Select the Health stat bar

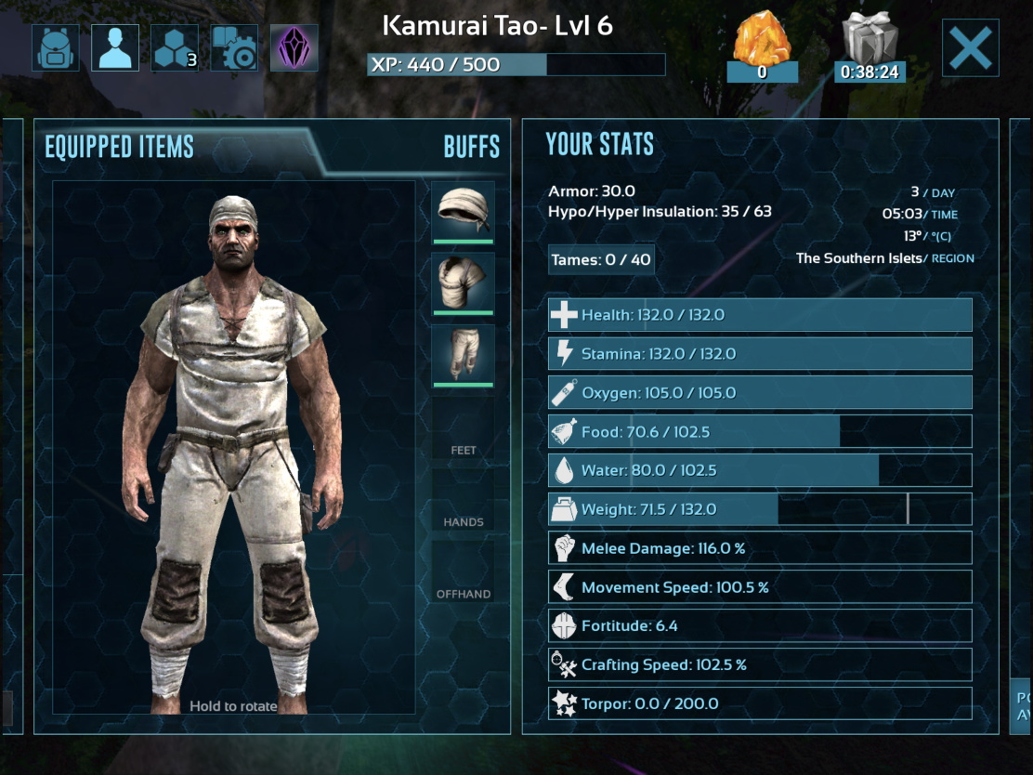point(760,315)
